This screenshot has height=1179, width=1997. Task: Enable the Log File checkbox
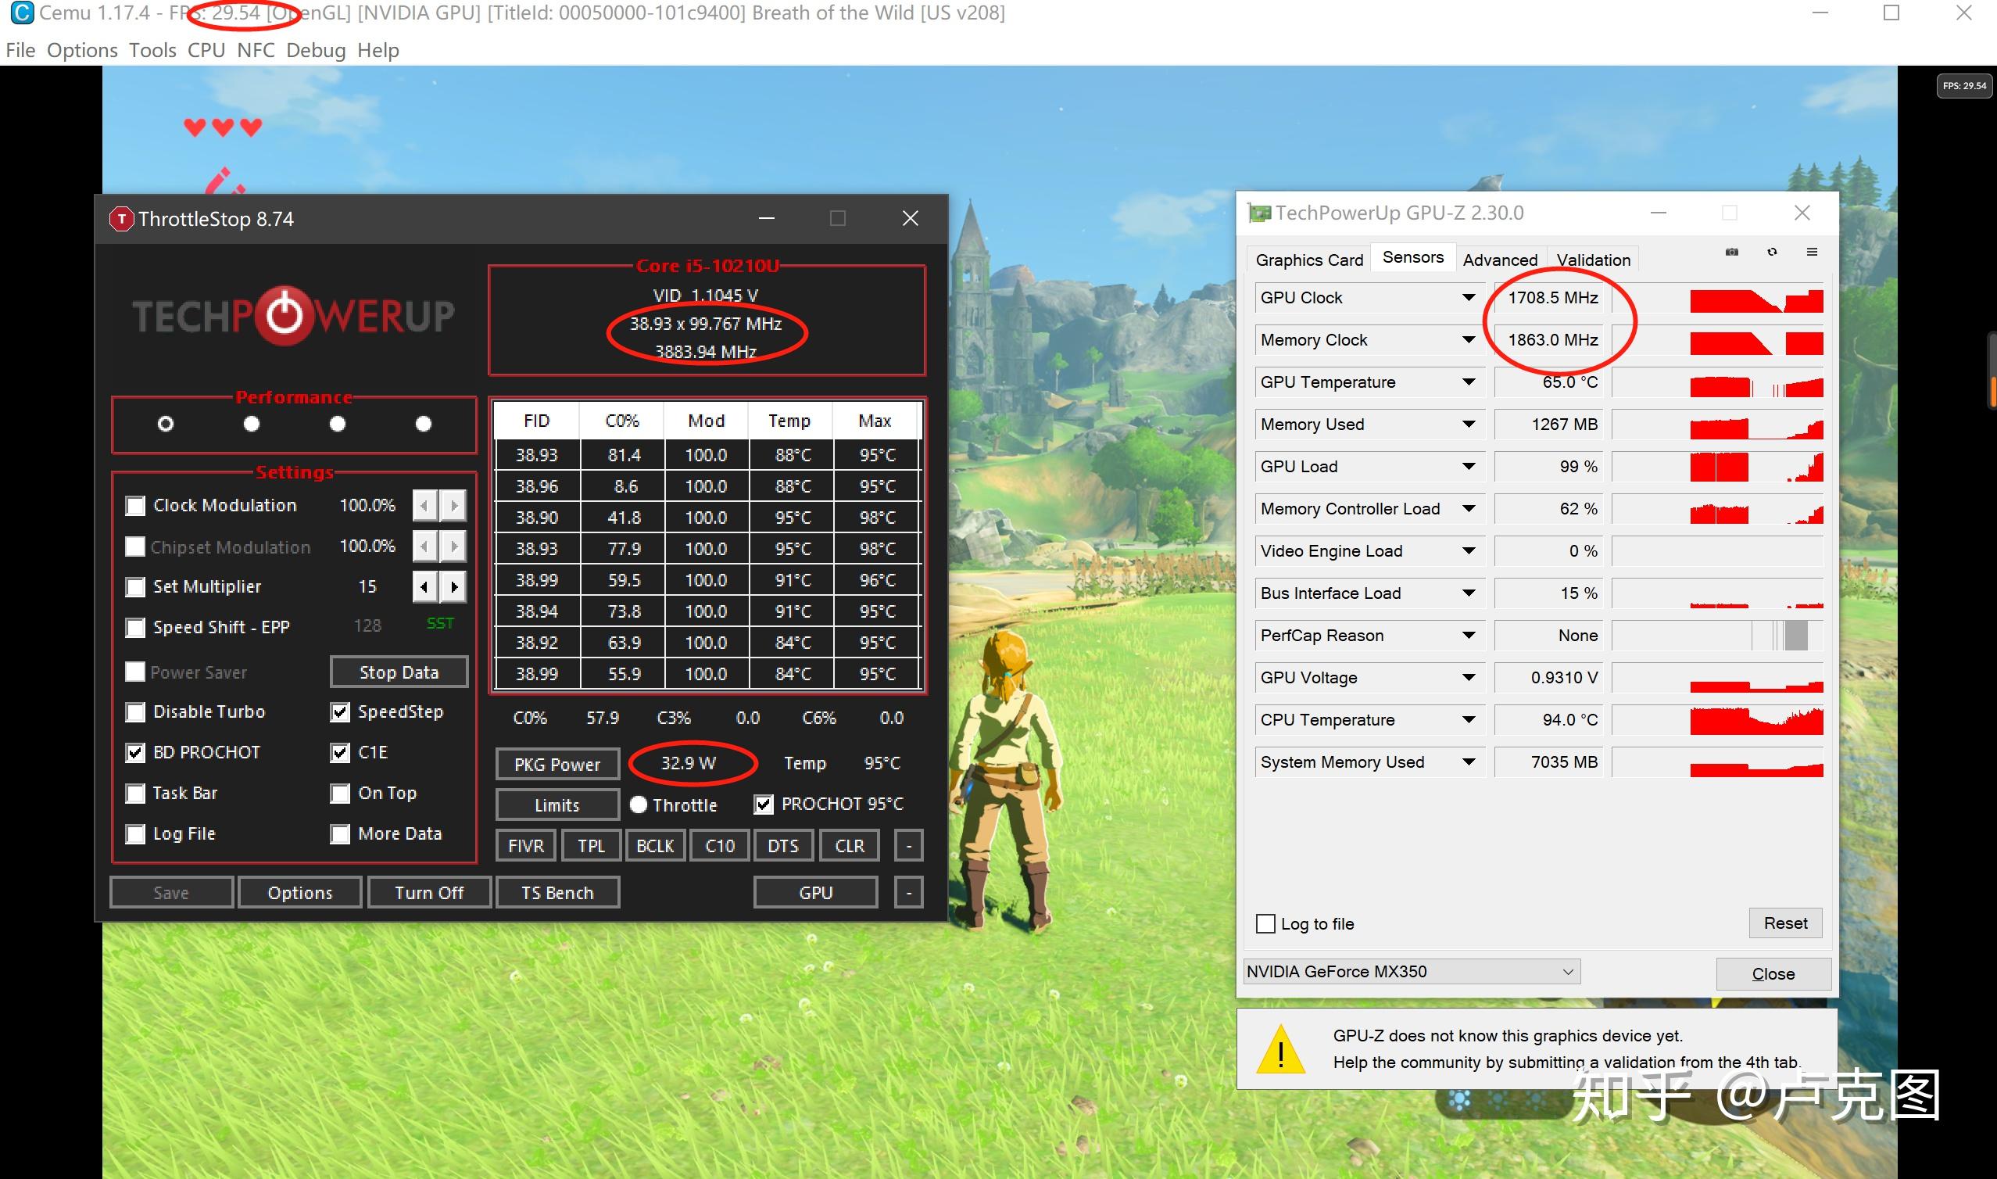pyautogui.click(x=136, y=833)
